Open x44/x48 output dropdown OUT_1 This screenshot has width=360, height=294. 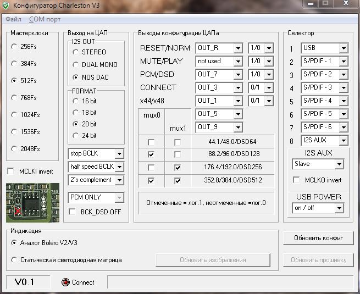point(219,101)
